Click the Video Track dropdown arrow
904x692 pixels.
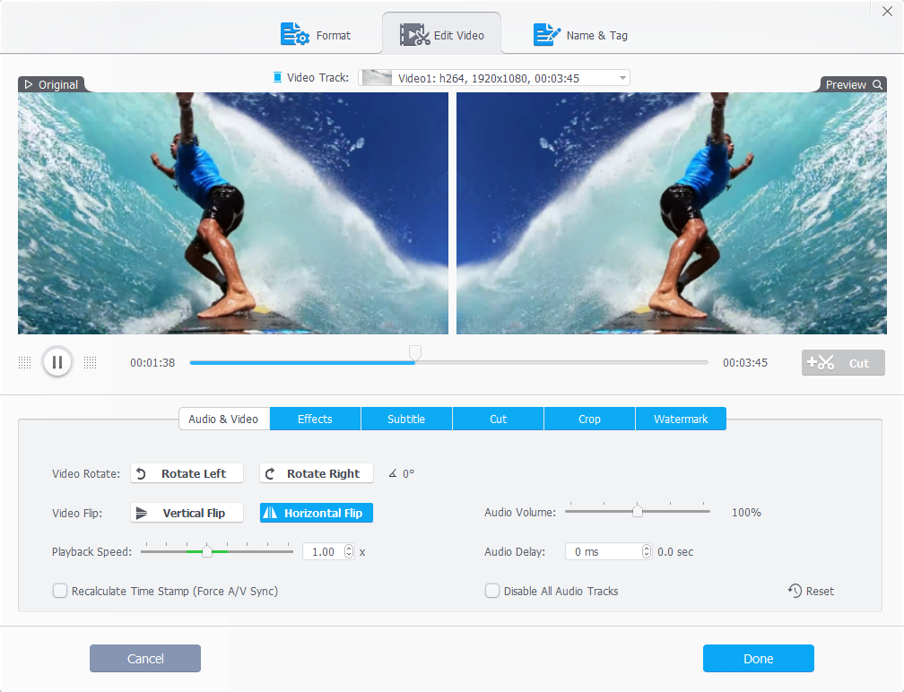pos(622,78)
